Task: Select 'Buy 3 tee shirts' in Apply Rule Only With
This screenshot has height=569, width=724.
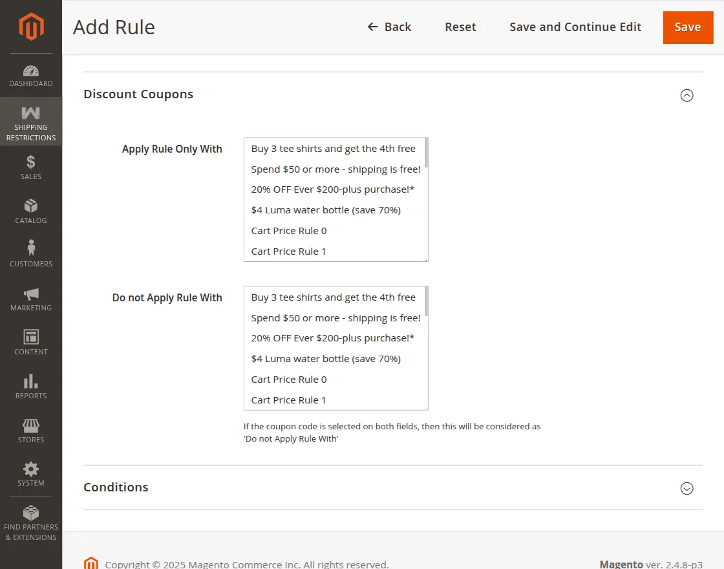Action: 334,149
